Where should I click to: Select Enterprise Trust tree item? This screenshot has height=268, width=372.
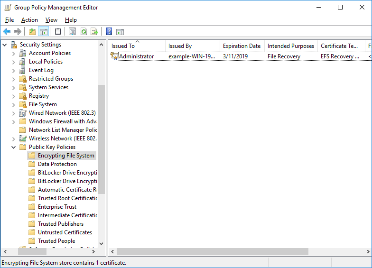(57, 207)
